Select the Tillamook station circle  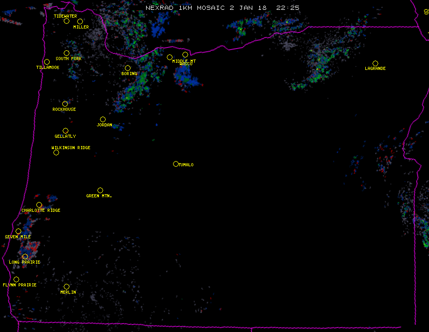[x=47, y=62]
